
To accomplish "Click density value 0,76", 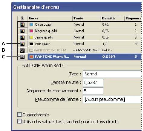I will (x=106, y=31).
